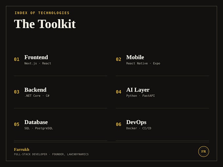Select the 03 number marker
The width and height of the screenshot is (223, 167).
17,92
